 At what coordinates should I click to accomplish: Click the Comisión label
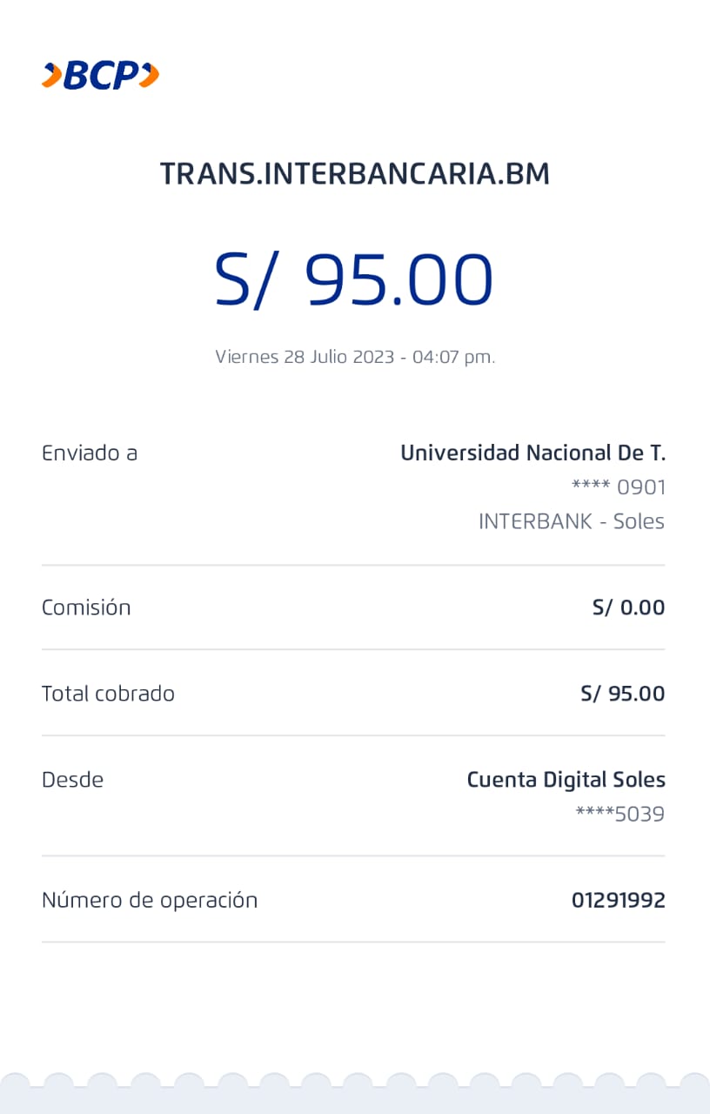click(86, 607)
